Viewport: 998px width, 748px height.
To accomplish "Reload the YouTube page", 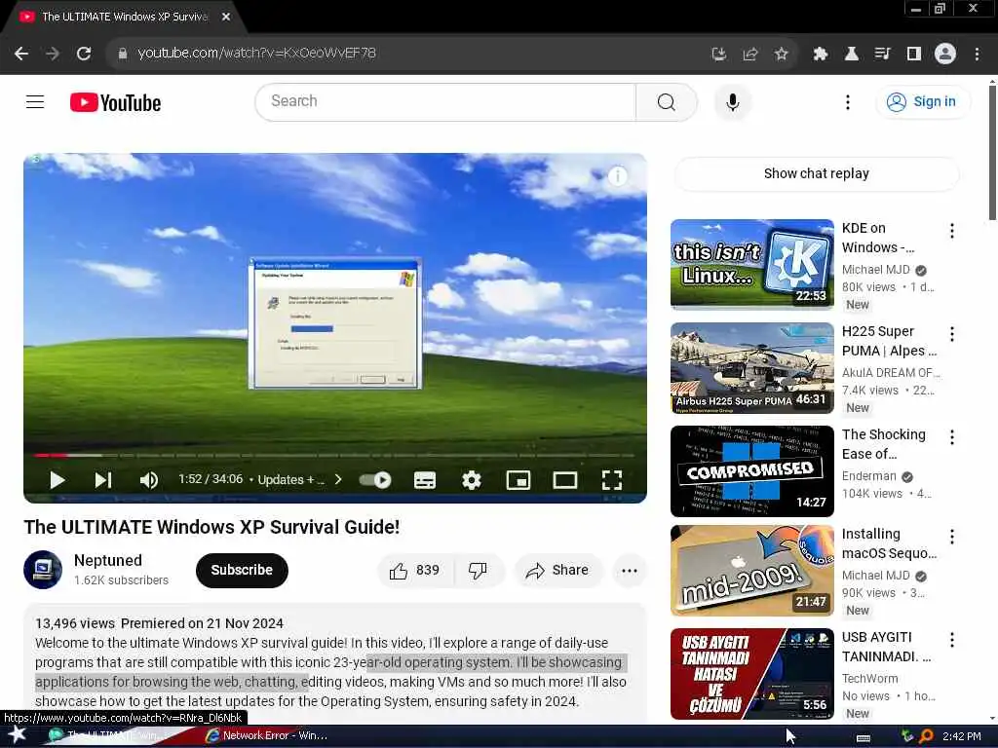I will [84, 54].
